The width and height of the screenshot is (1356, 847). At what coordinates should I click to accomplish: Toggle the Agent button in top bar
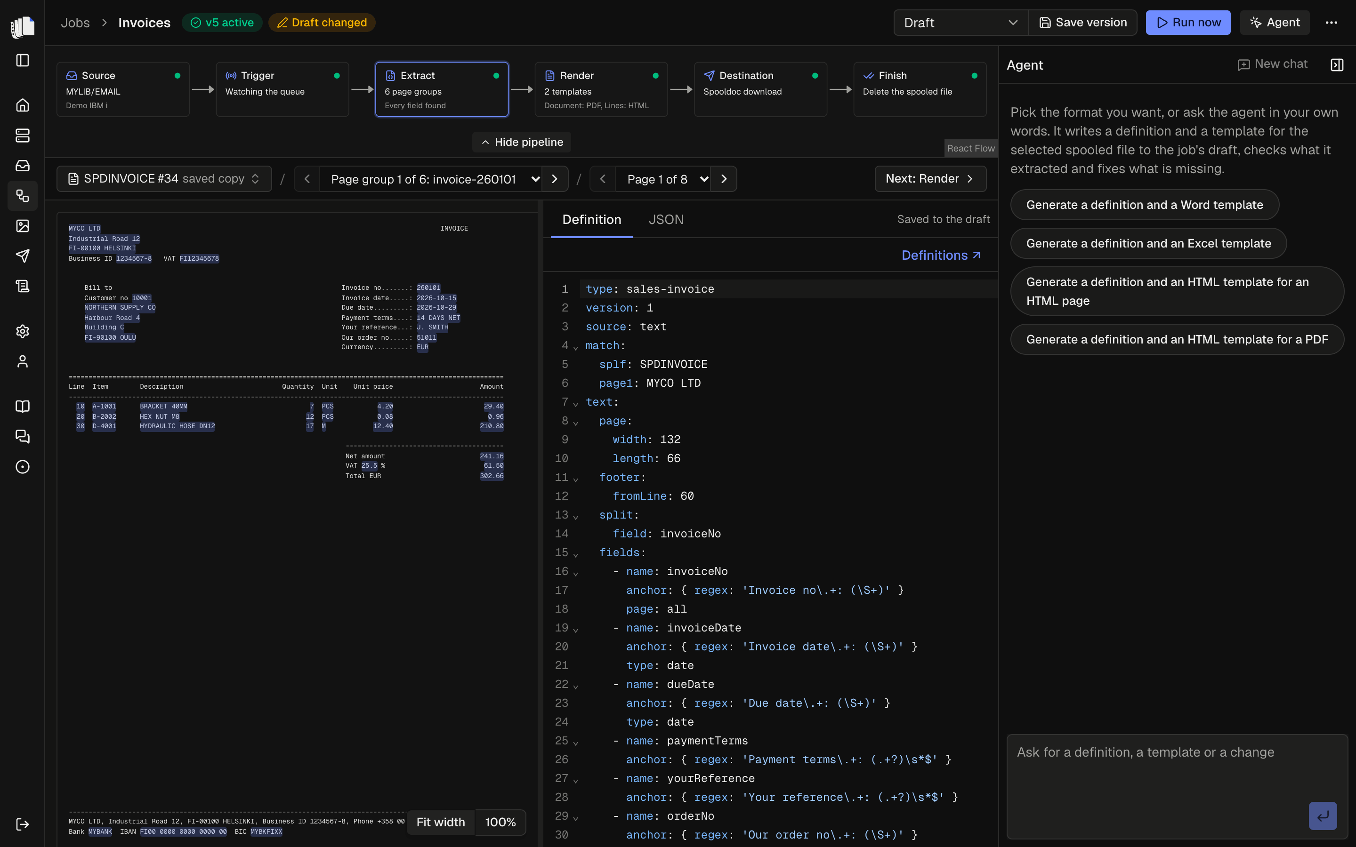(1274, 23)
